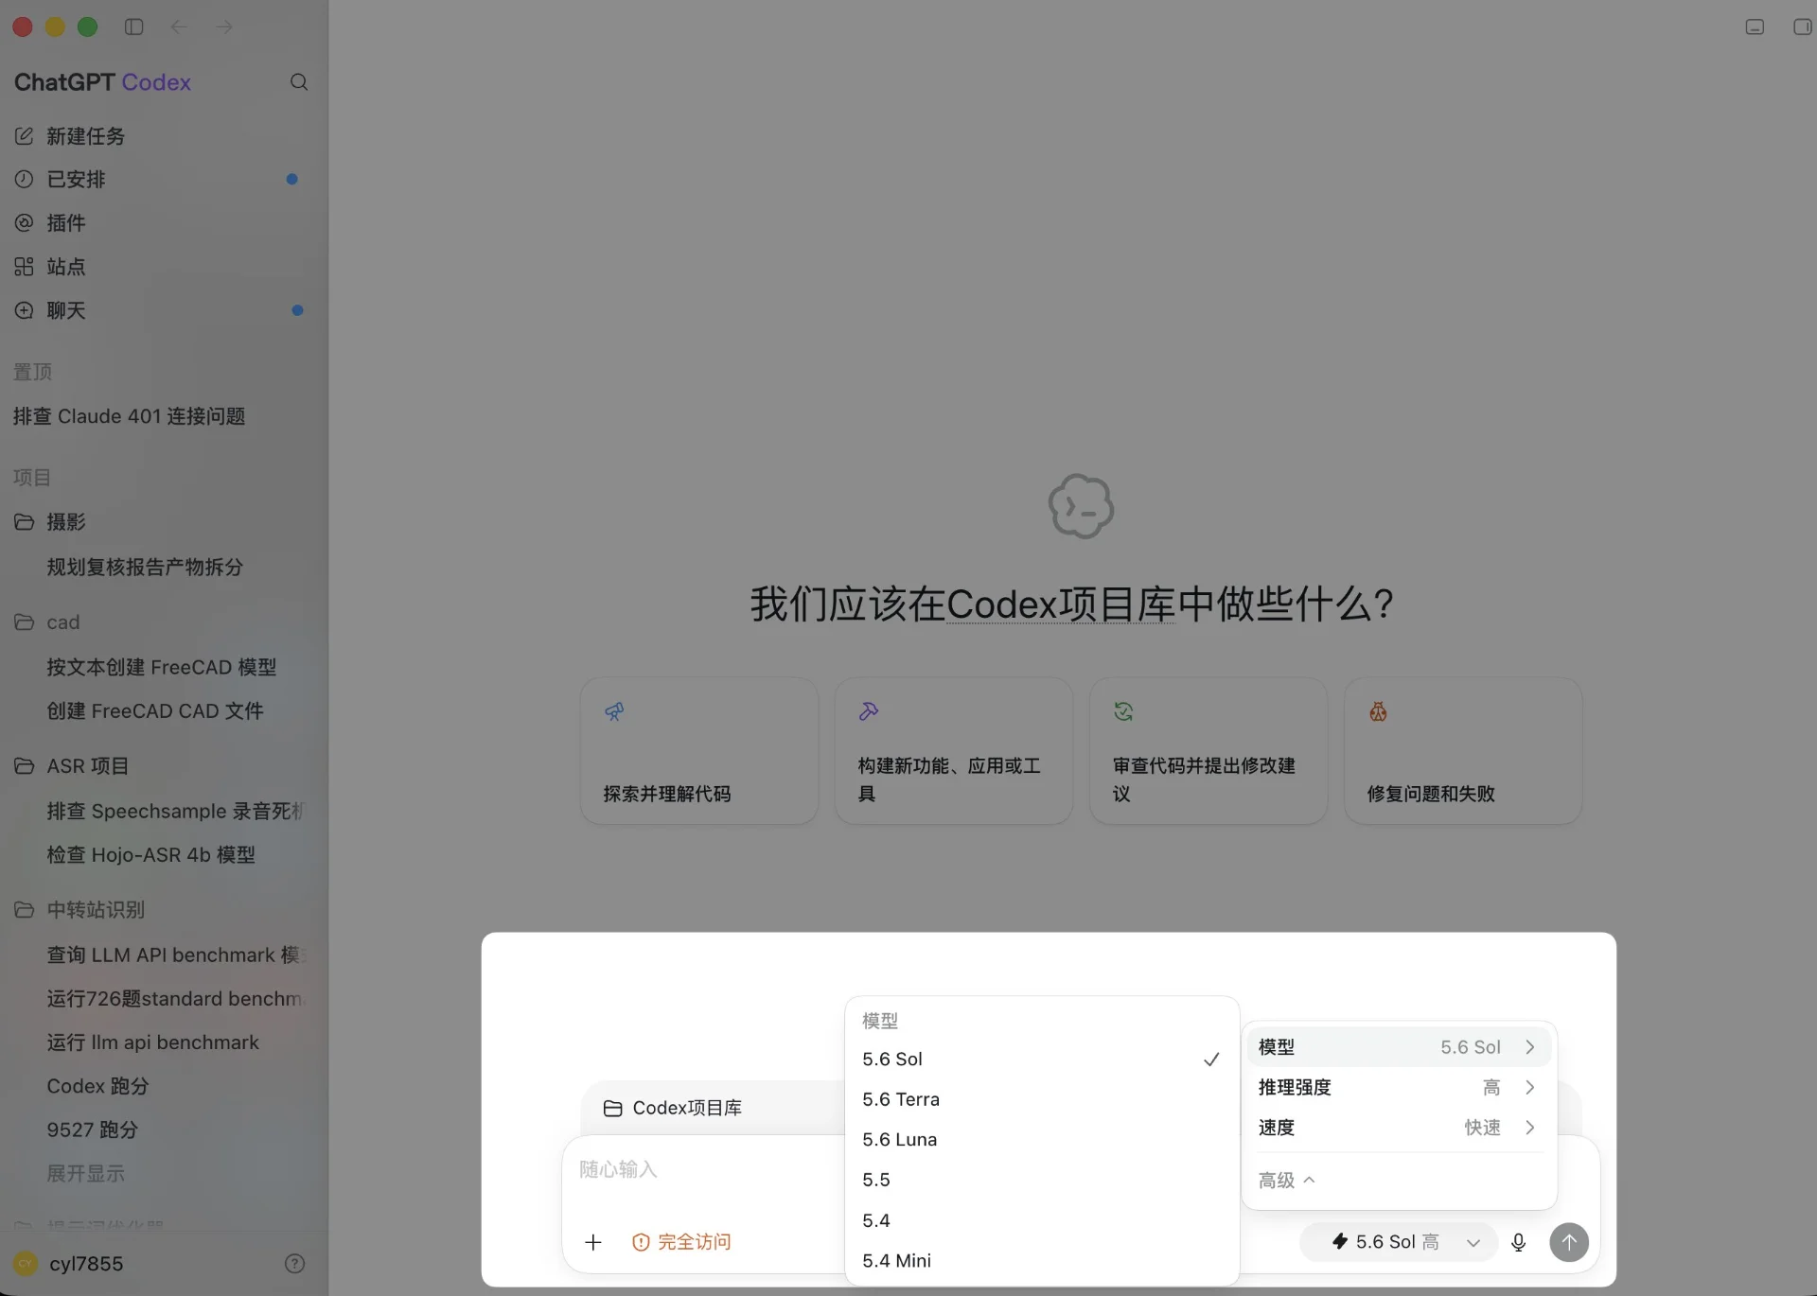Select the 5.6 Luna model
The image size is (1817, 1296).
1041,1140
